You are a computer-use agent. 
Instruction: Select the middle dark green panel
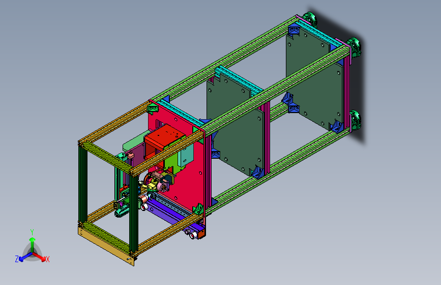click(x=236, y=125)
